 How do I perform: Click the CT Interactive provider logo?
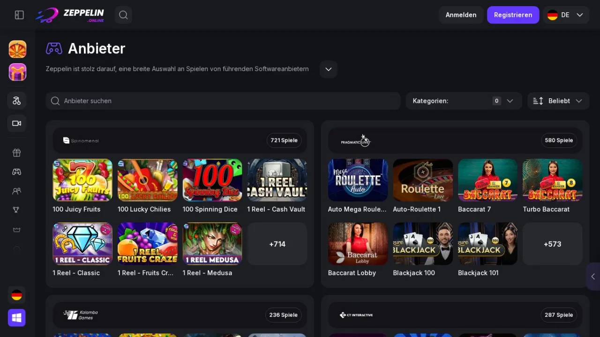point(356,315)
